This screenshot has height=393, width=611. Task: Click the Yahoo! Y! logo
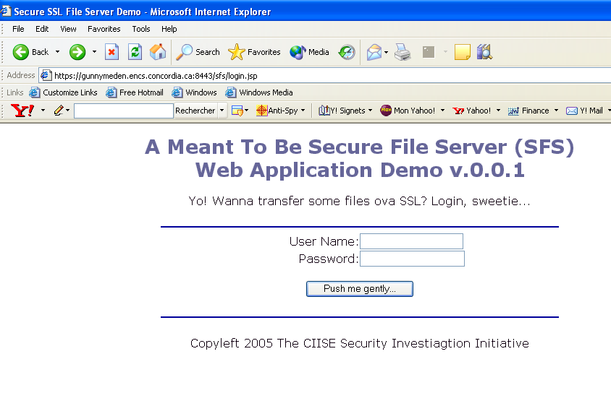pyautogui.click(x=22, y=111)
